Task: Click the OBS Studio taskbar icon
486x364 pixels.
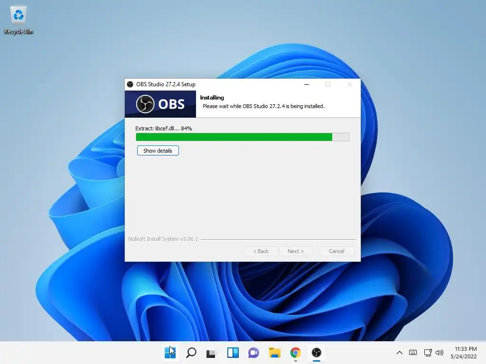Action: tap(317, 353)
